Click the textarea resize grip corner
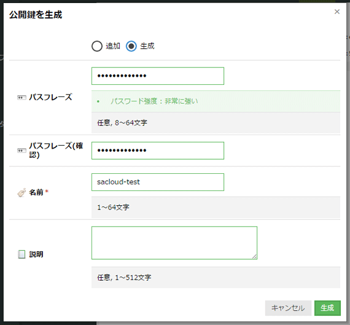This screenshot has width=350, height=325. pos(254,257)
